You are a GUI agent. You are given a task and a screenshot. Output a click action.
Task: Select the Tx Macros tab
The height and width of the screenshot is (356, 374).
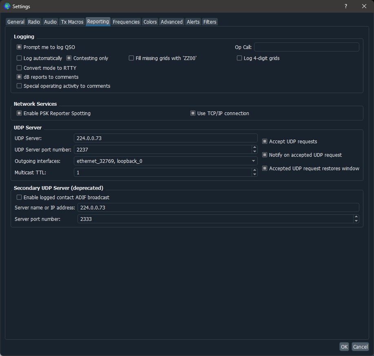(72, 22)
